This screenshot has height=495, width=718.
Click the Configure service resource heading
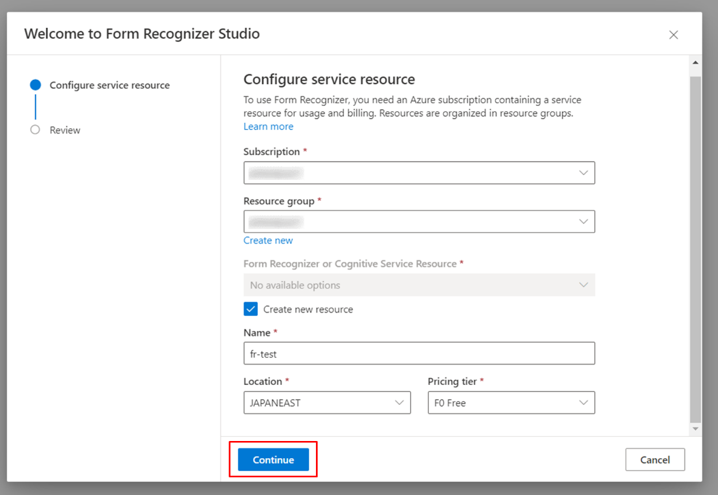pos(329,79)
